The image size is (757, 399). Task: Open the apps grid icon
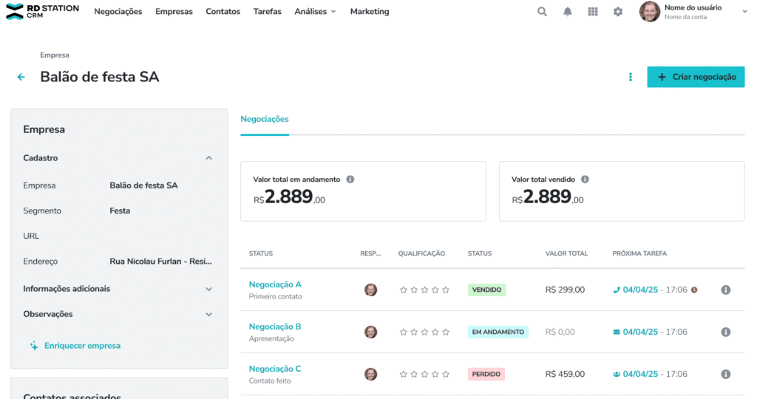(x=593, y=12)
